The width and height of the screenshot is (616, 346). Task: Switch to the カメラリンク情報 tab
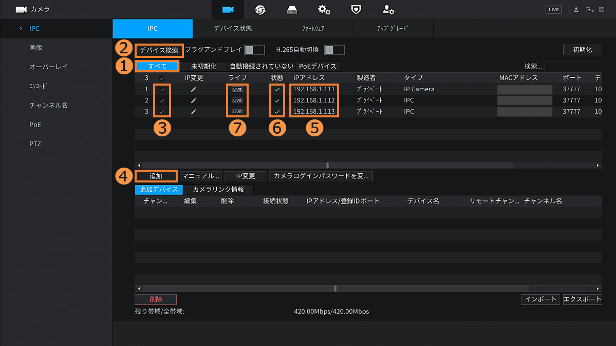click(218, 190)
